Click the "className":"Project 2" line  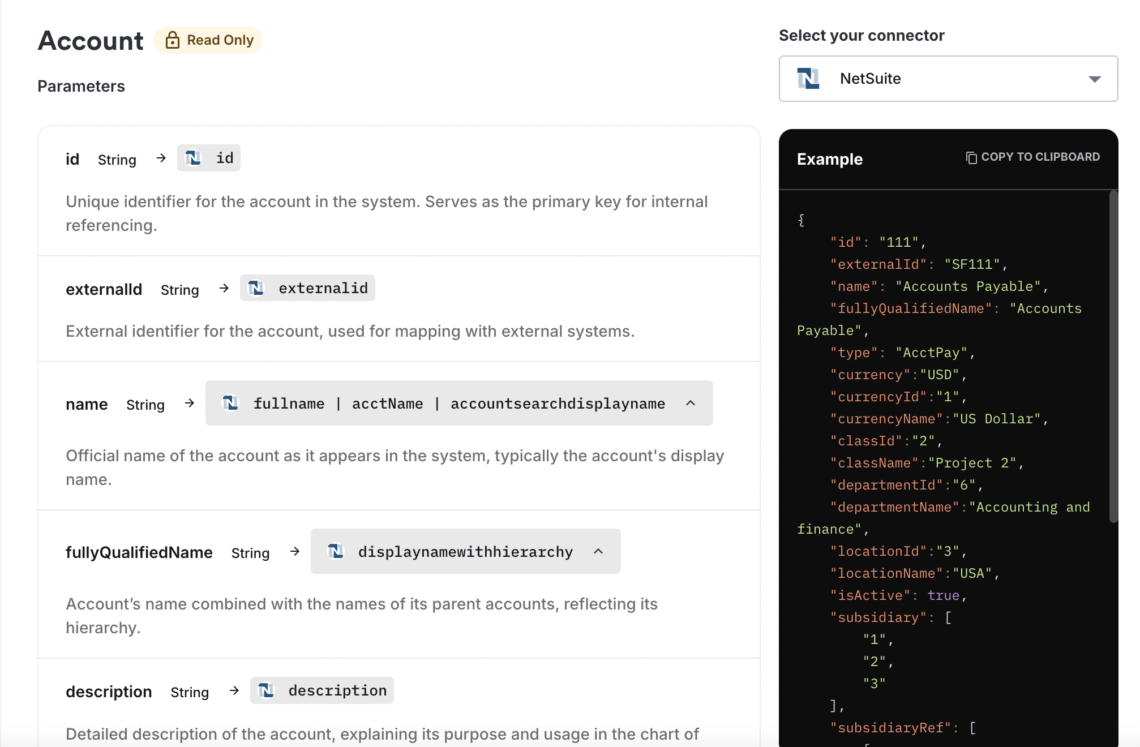tap(927, 463)
